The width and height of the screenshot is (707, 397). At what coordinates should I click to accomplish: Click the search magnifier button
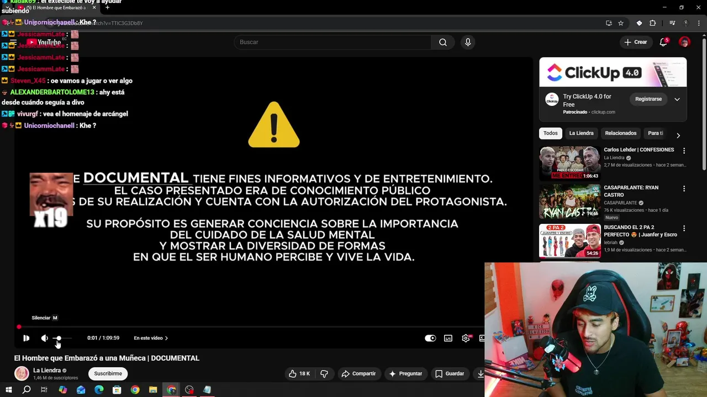[443, 42]
